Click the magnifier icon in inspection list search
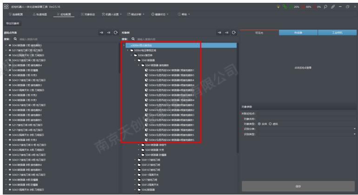The image size is (358, 195). point(15,39)
